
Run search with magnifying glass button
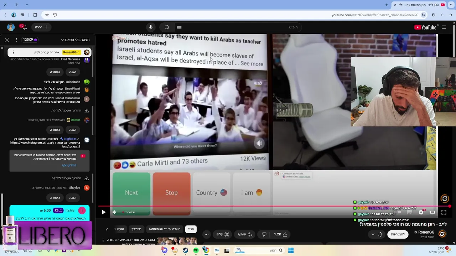(167, 27)
